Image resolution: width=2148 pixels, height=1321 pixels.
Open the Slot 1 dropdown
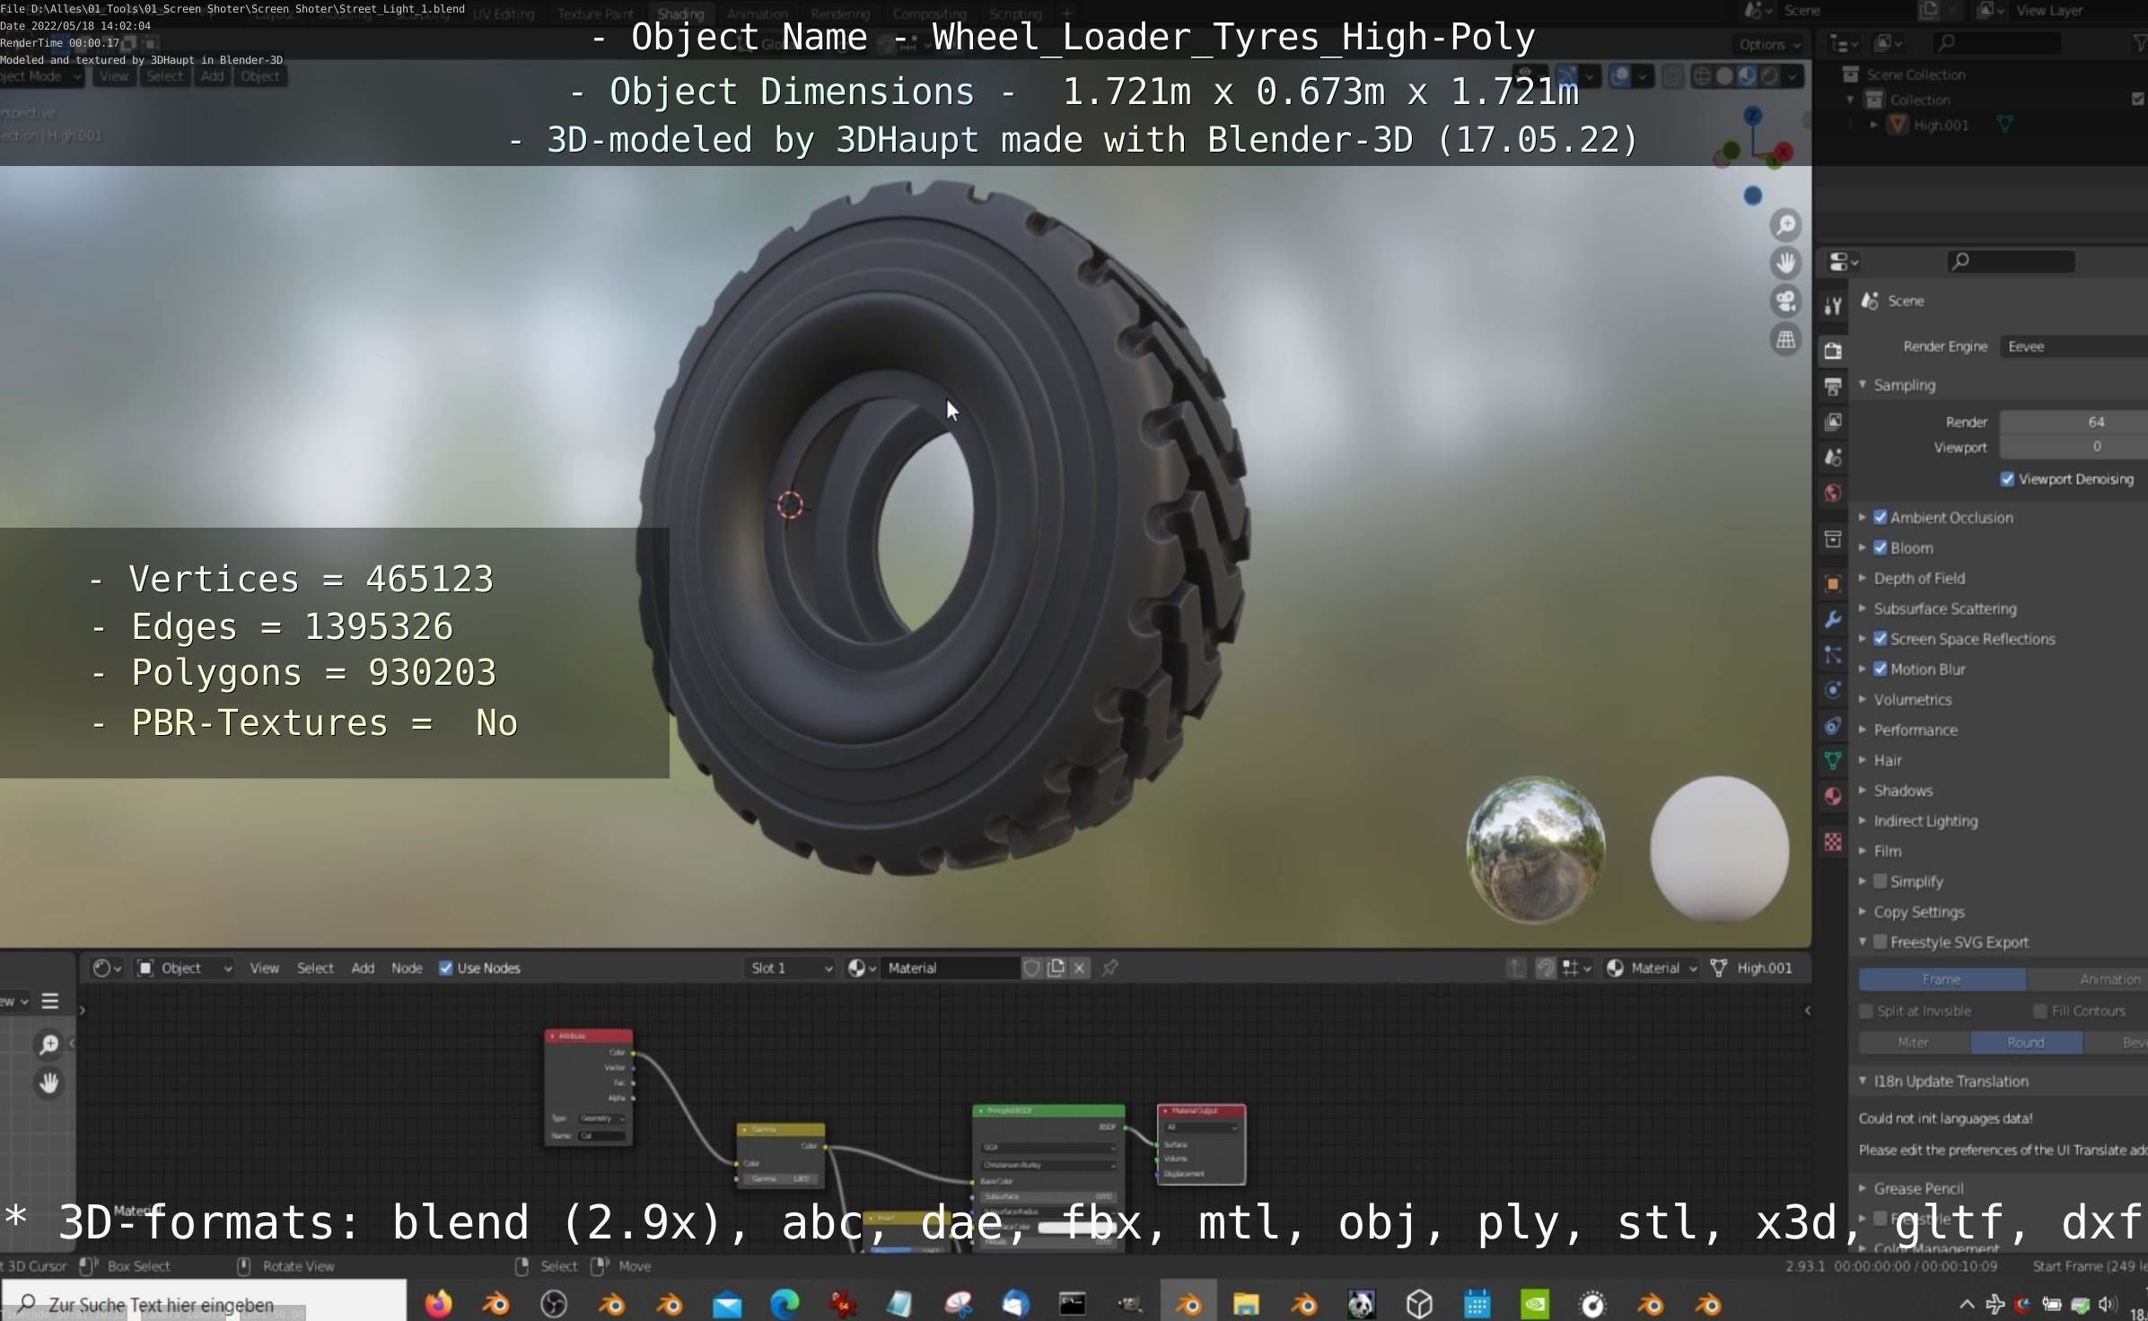tap(791, 967)
